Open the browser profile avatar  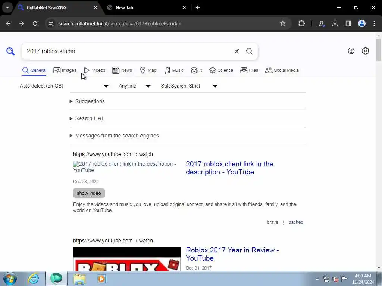click(x=362, y=23)
